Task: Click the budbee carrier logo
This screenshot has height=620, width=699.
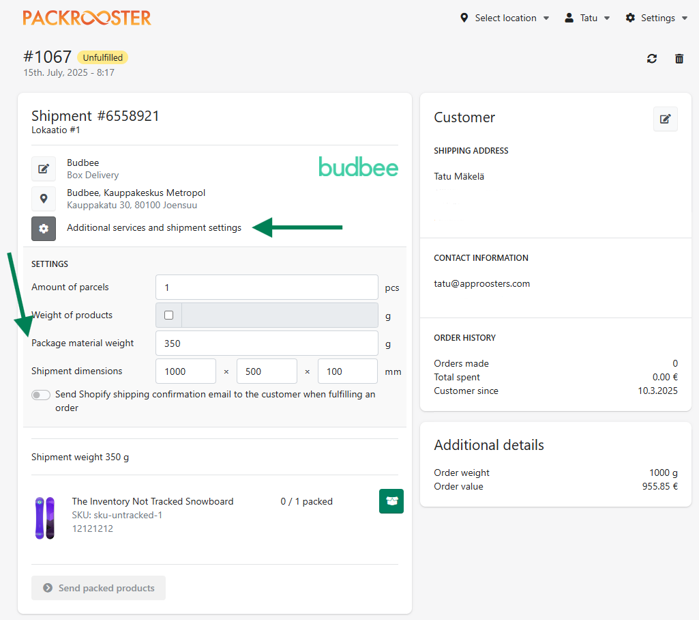Action: (x=358, y=167)
